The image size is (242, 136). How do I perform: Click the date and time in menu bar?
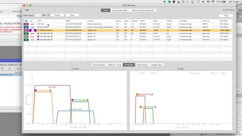point(235,2)
